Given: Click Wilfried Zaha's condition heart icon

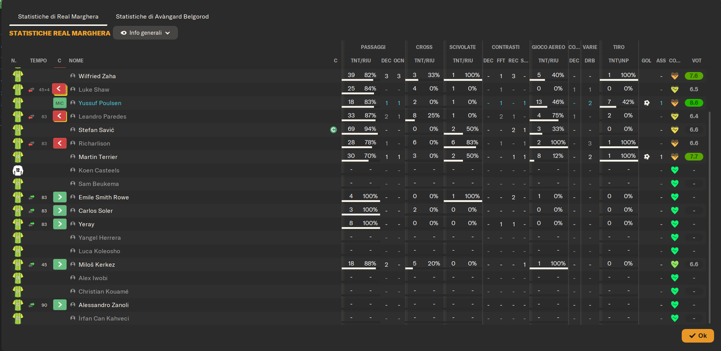Looking at the screenshot, I should [x=675, y=76].
